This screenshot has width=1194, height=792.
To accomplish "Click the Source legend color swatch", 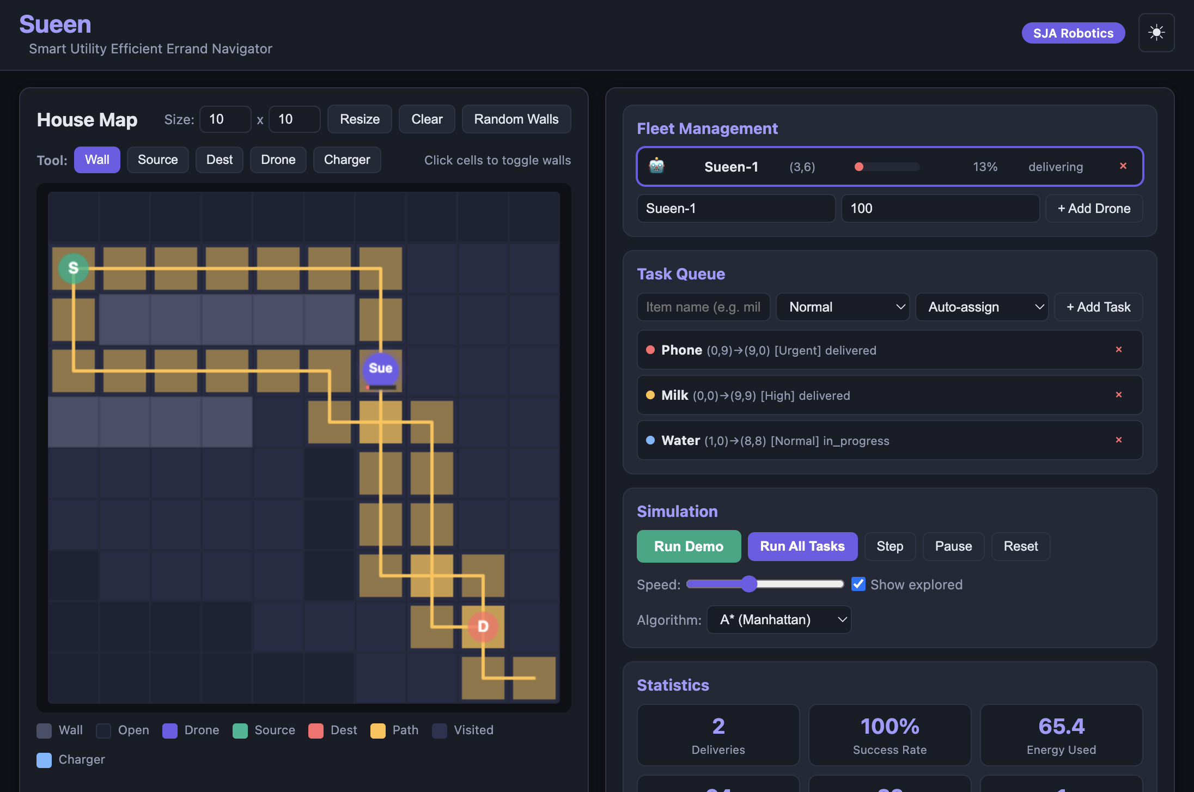I will [240, 730].
